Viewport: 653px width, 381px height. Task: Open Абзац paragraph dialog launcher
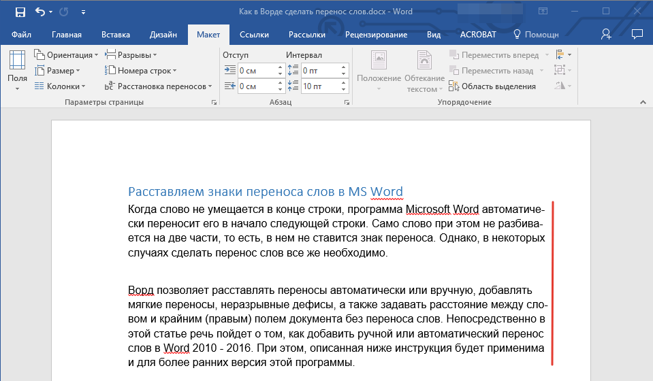point(346,102)
